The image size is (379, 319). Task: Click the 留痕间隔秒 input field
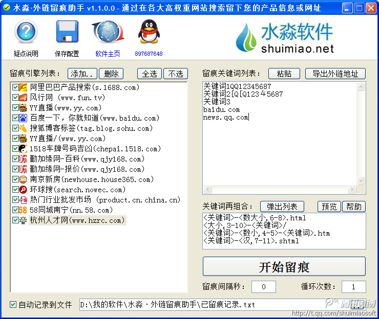pos(263,287)
